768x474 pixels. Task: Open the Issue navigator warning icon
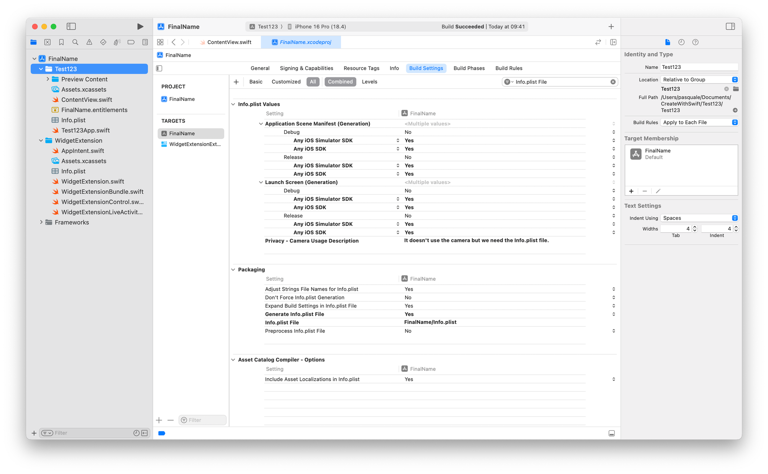tap(89, 42)
